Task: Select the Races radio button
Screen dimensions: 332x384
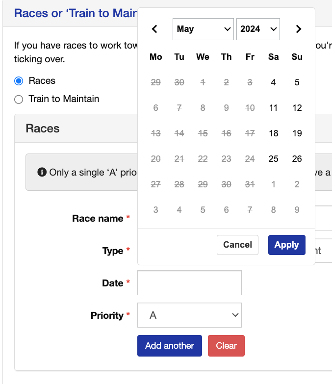Action: 19,81
